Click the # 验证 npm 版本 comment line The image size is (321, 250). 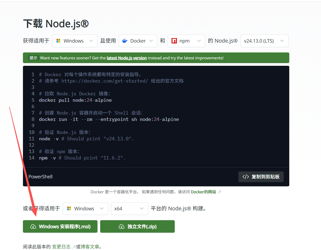(59, 151)
